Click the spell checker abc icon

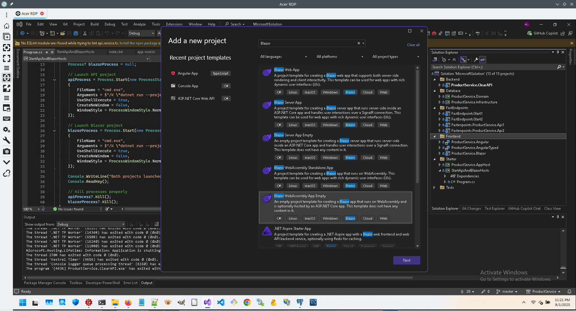coord(478,33)
